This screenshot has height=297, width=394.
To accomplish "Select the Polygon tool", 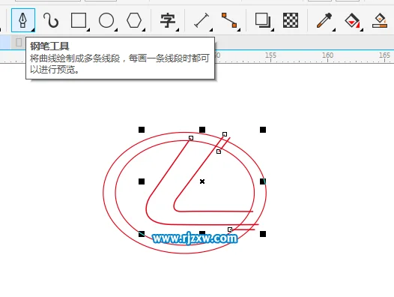I will click(x=134, y=20).
